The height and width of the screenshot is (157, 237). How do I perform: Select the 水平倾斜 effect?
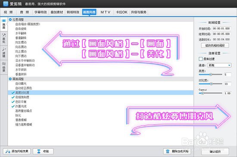click(21, 69)
